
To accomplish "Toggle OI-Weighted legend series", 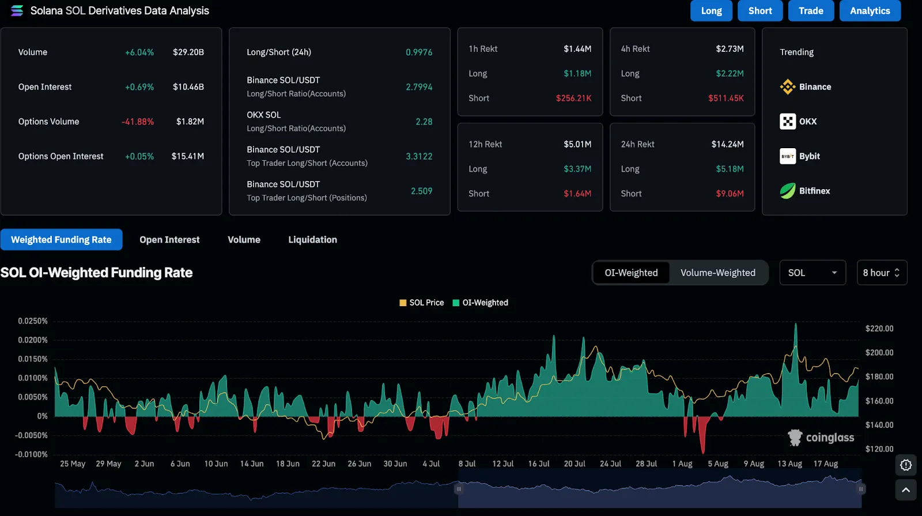I will (481, 303).
